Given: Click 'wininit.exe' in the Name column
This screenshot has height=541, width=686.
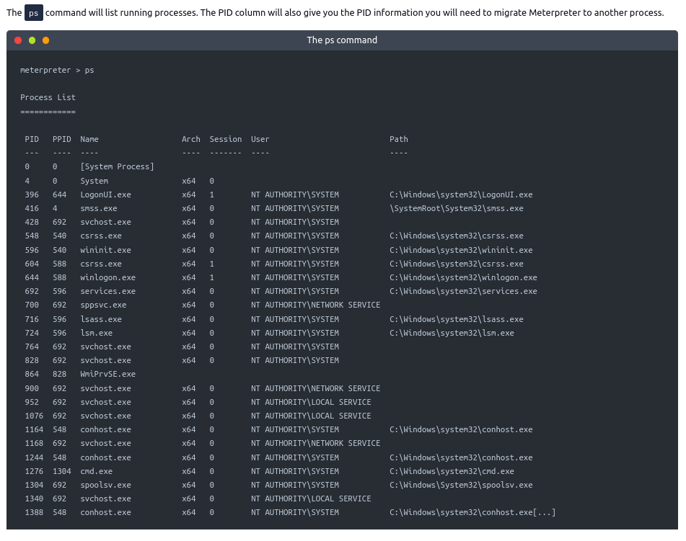Looking at the screenshot, I should [106, 251].
